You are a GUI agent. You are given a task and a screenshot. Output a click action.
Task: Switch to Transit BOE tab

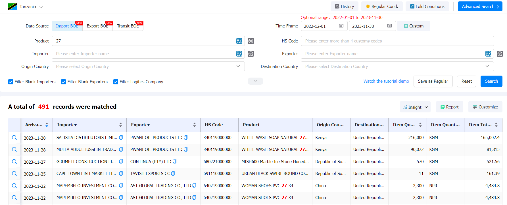point(128,26)
